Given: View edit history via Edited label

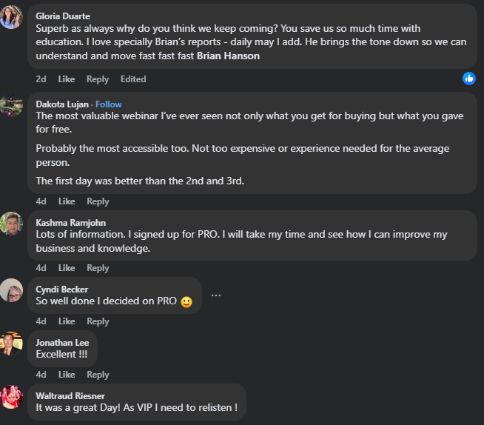Looking at the screenshot, I should coord(133,79).
